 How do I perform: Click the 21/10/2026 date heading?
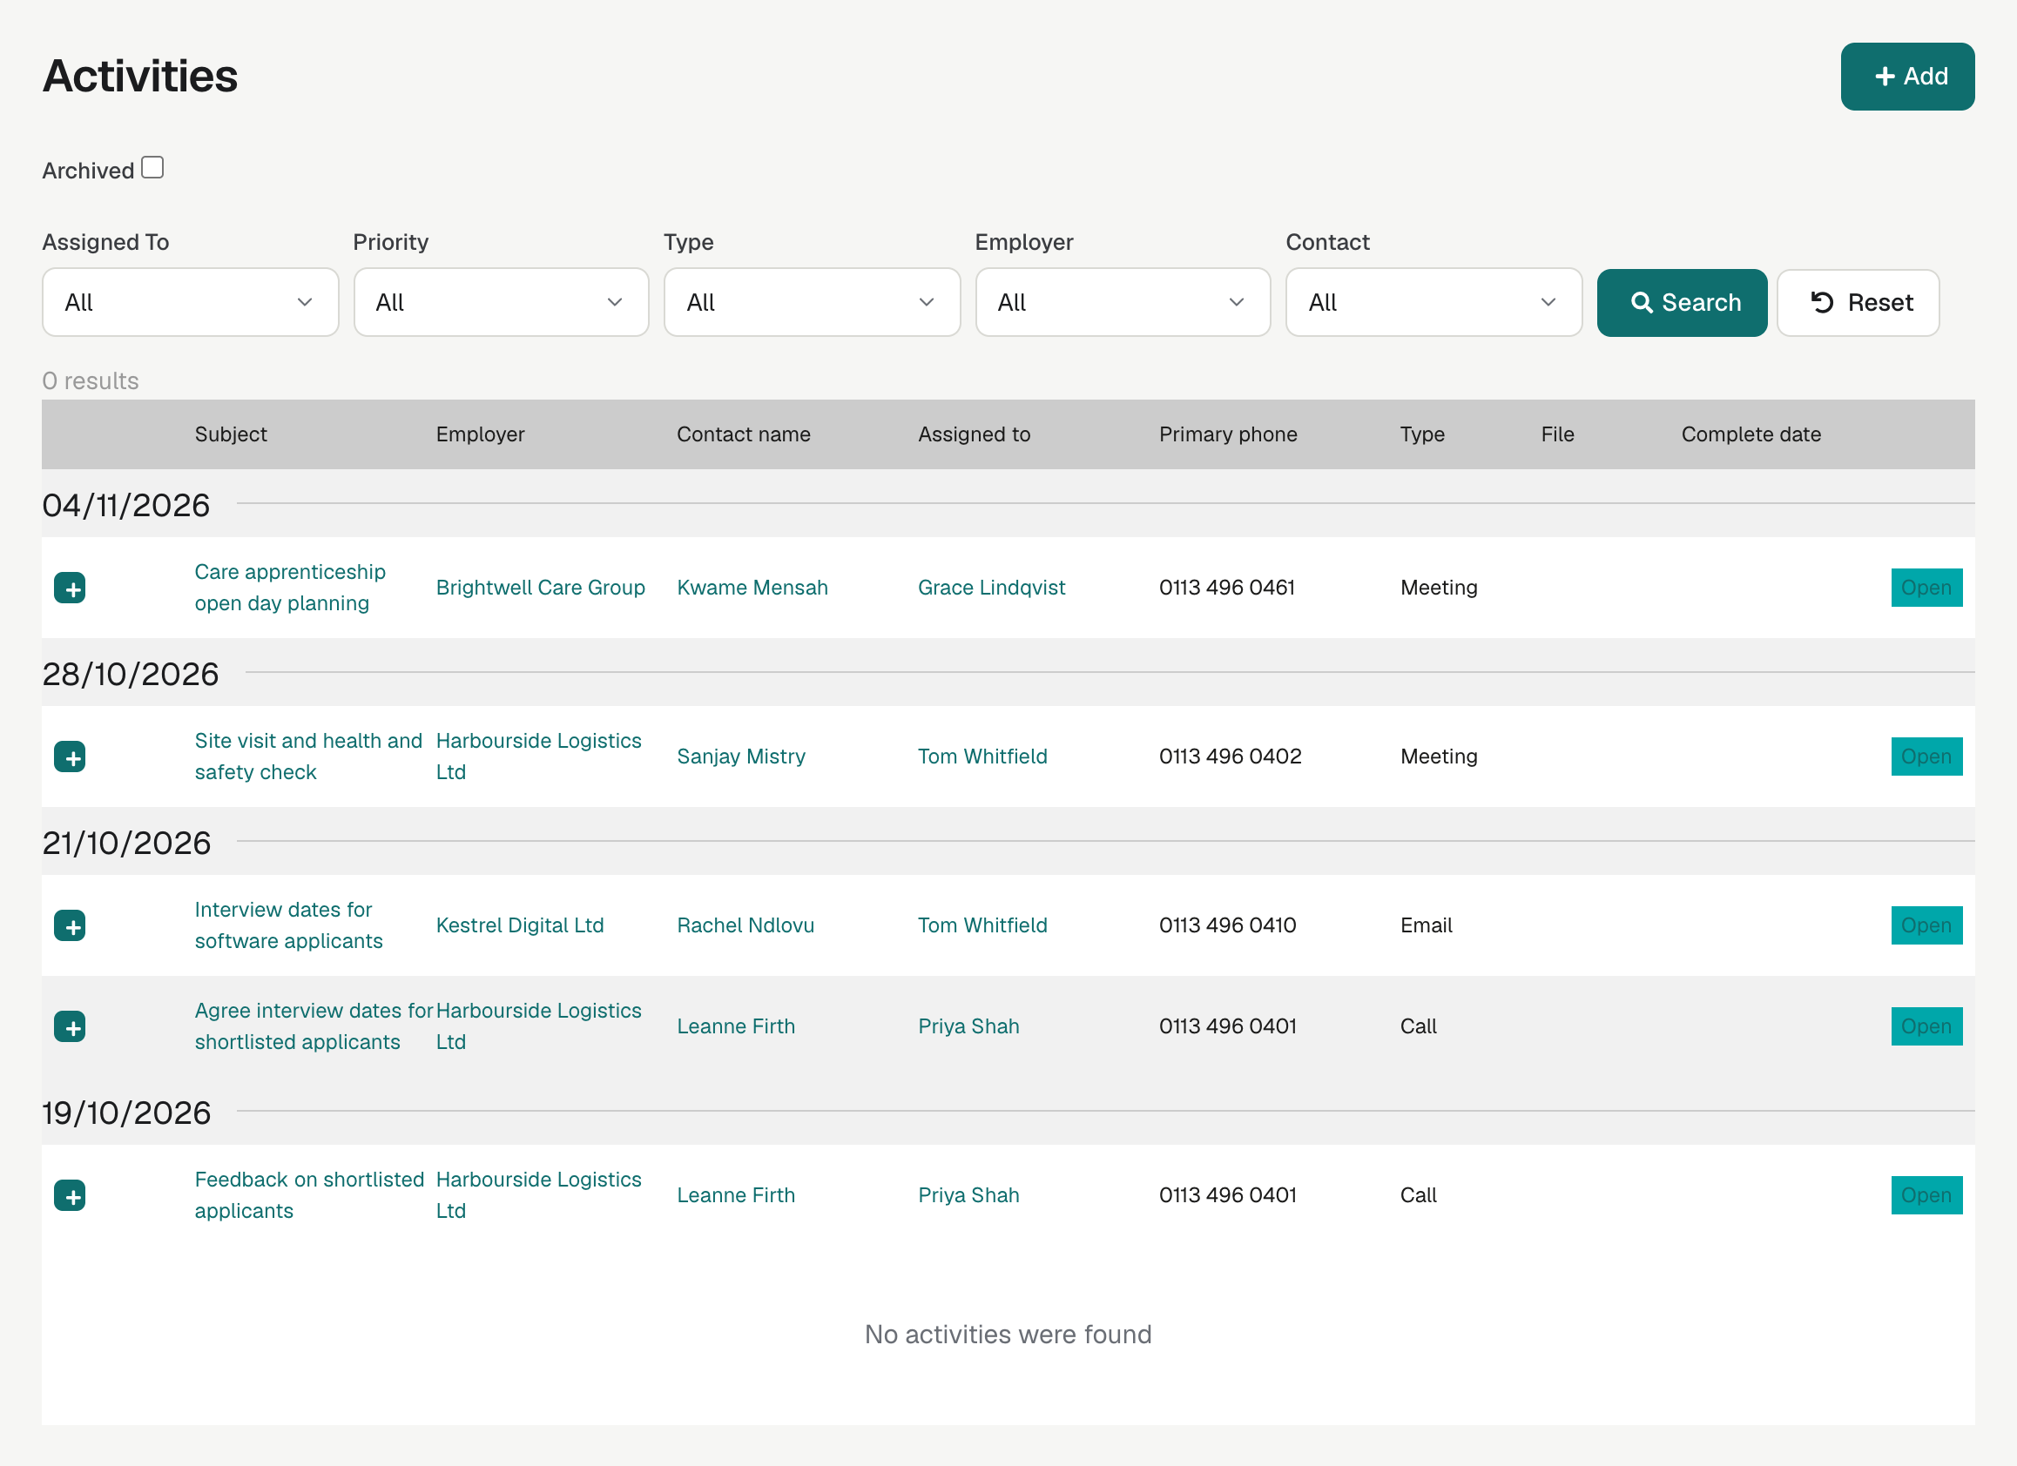[x=127, y=844]
